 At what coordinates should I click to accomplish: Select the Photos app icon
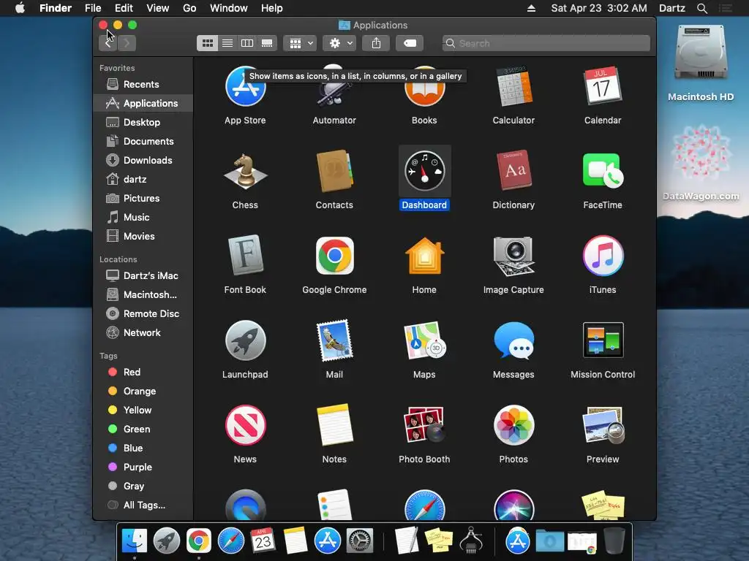[x=513, y=425]
